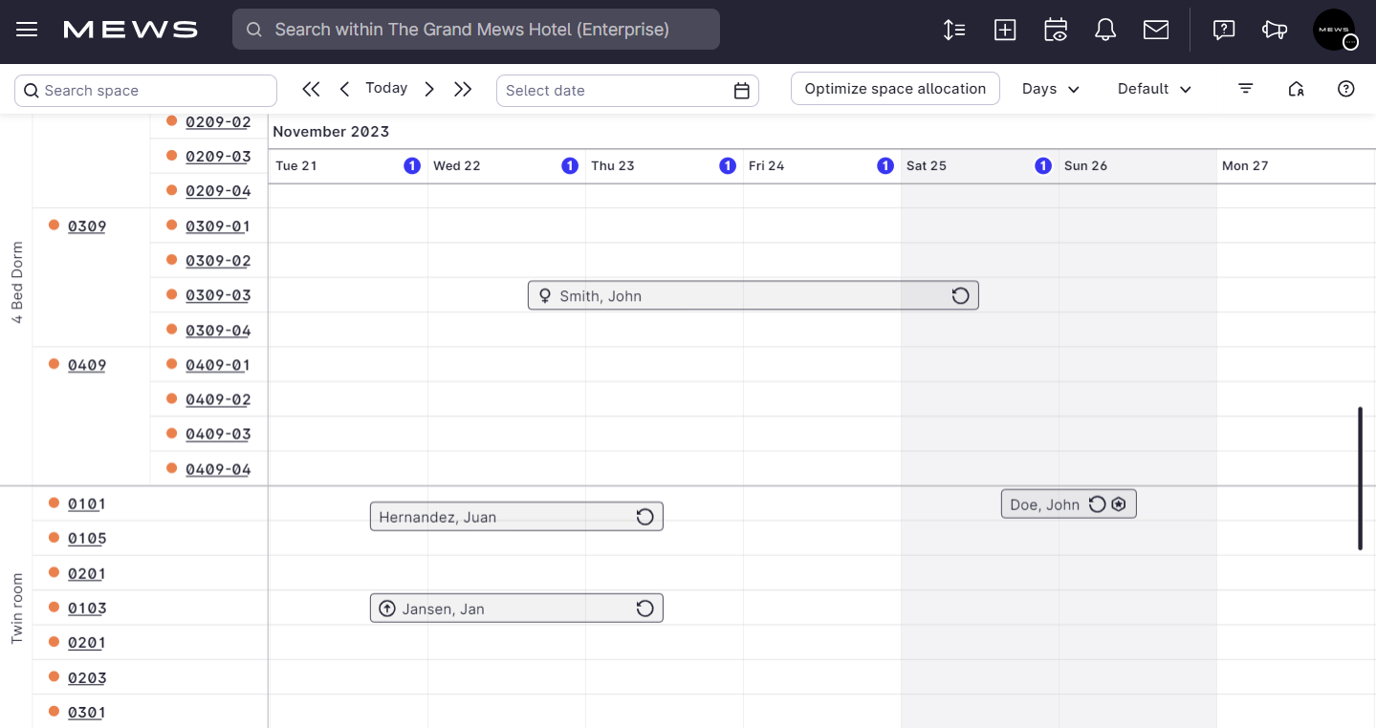Click the automatic space assignment icon
Viewport: 1376px width, 728px height.
point(1296,89)
